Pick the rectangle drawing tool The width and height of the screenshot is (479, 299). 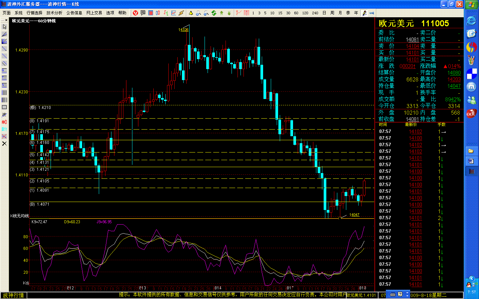point(4,107)
